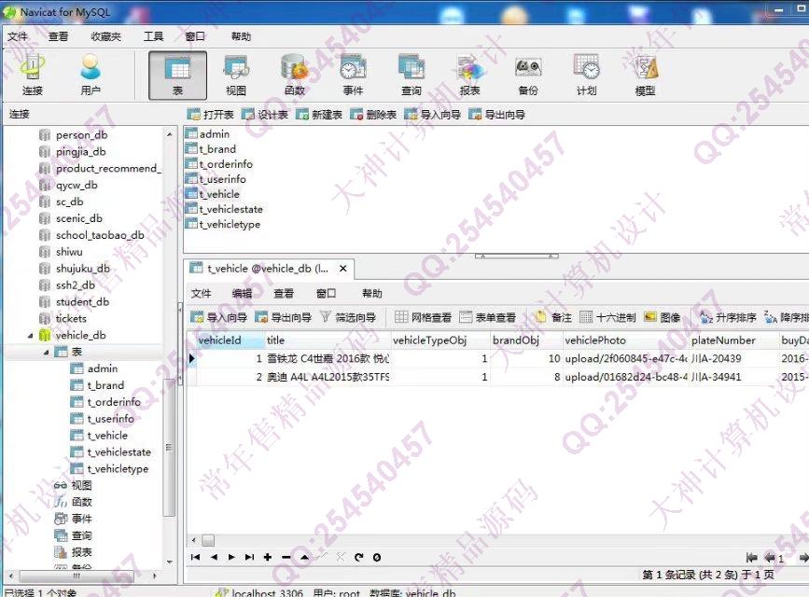Screen dimensions: 809x597
Task: Select 视图 node under vehicle_db
Action: point(81,485)
